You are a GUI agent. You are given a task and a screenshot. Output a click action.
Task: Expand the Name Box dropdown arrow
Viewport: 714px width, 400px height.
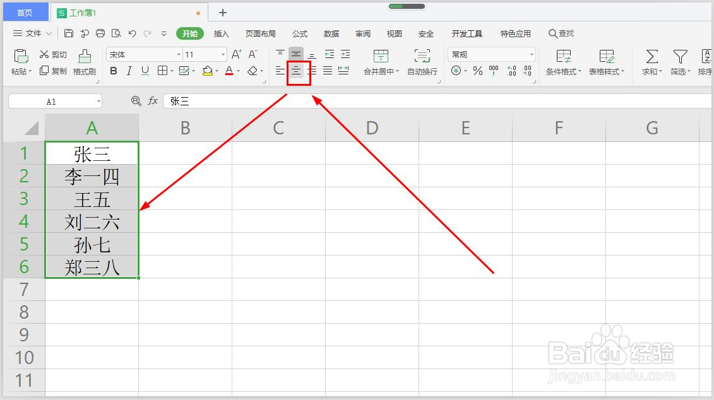click(98, 102)
